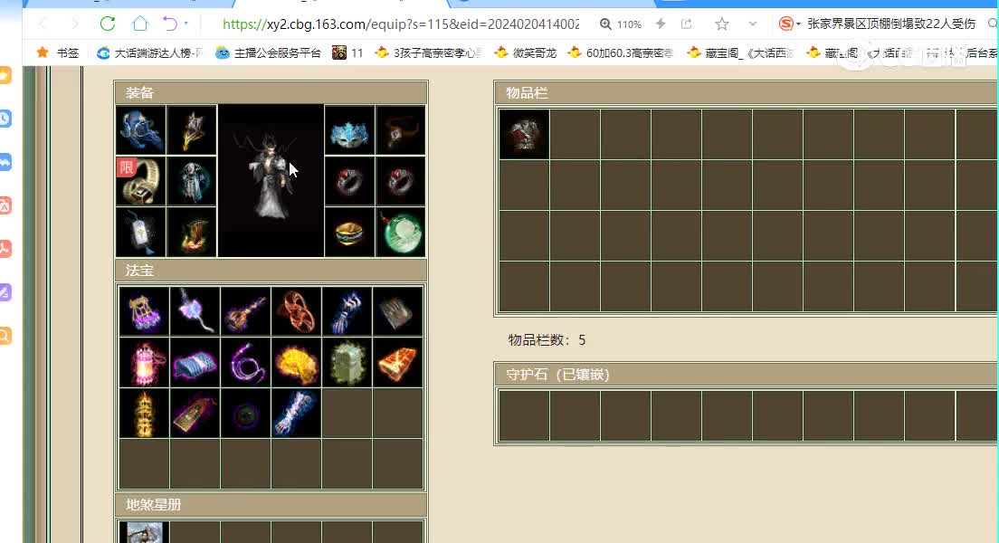Click the magnifier search icon at top right
999x543 pixels.
click(x=993, y=24)
